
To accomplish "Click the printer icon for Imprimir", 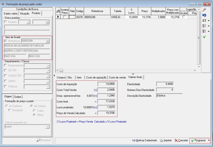I will tap(161, 140).
